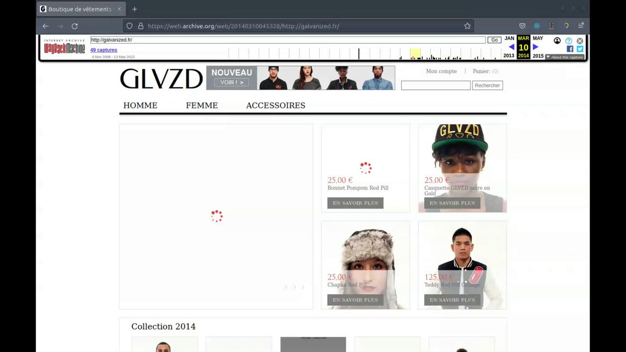
Task: Click the Wayback Go button
Action: click(x=494, y=40)
